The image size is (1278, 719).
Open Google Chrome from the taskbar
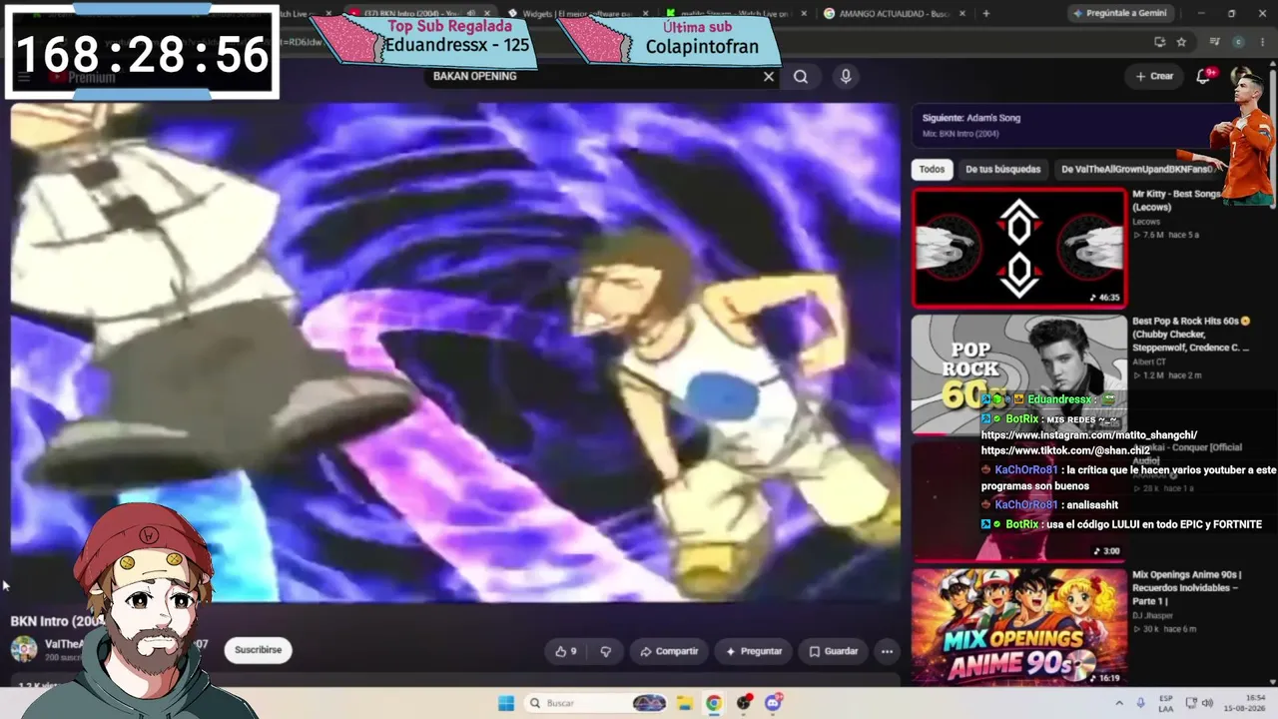coord(713,703)
